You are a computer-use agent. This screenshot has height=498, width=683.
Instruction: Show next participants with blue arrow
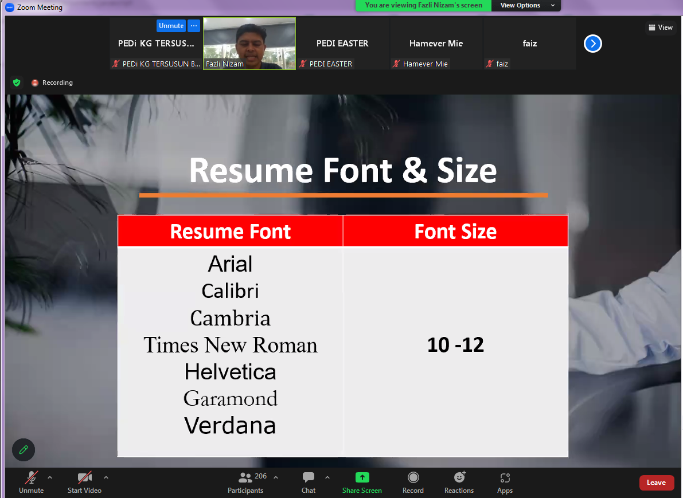[592, 44]
